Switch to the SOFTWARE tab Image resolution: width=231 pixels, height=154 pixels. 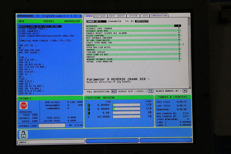100,16
